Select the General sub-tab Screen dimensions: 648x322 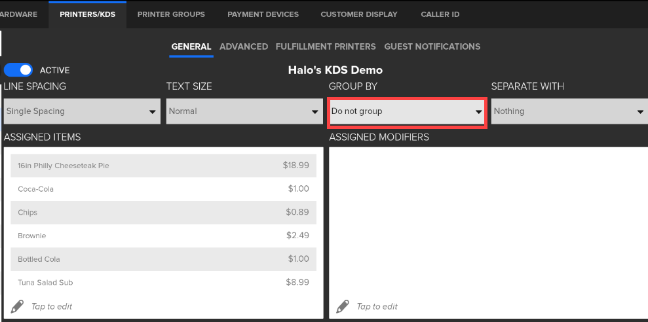pos(191,46)
